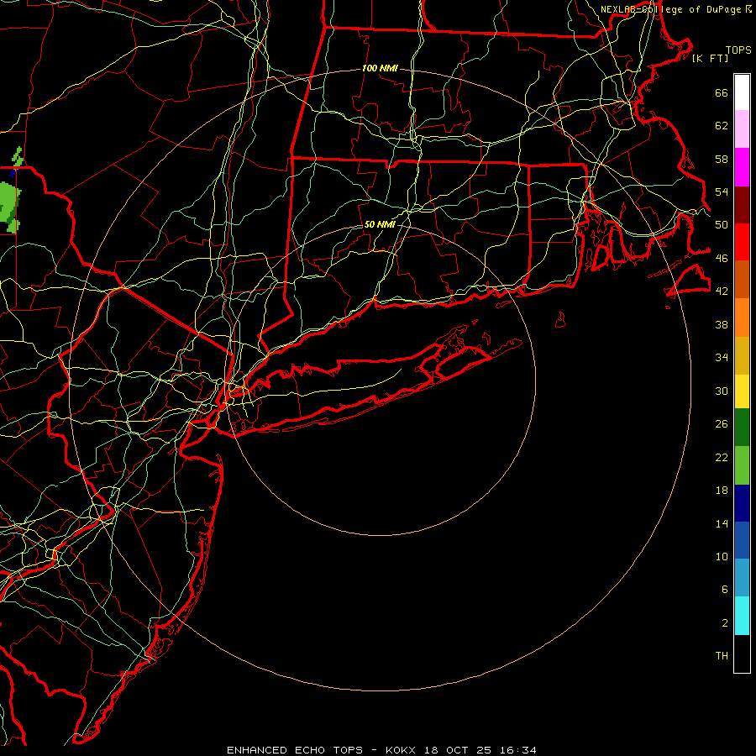Click the tiny blue echo pixels at left
This screenshot has width=756, height=756.
pyautogui.click(x=13, y=172)
